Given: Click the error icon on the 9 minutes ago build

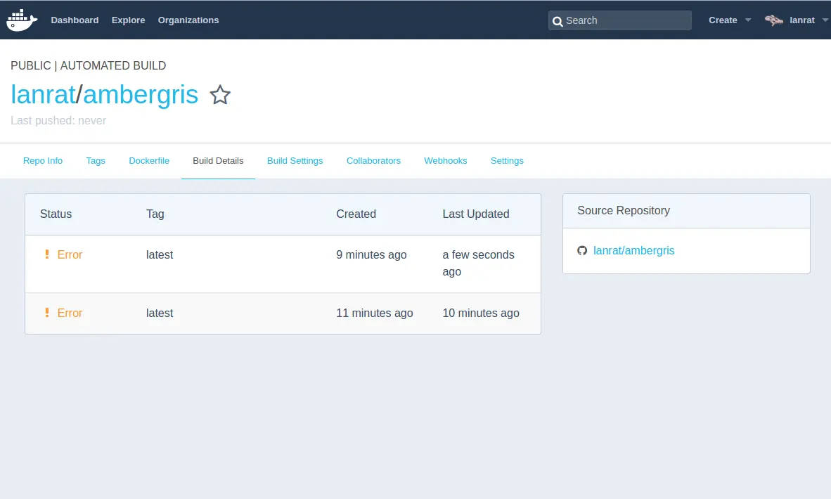Looking at the screenshot, I should 46,255.
